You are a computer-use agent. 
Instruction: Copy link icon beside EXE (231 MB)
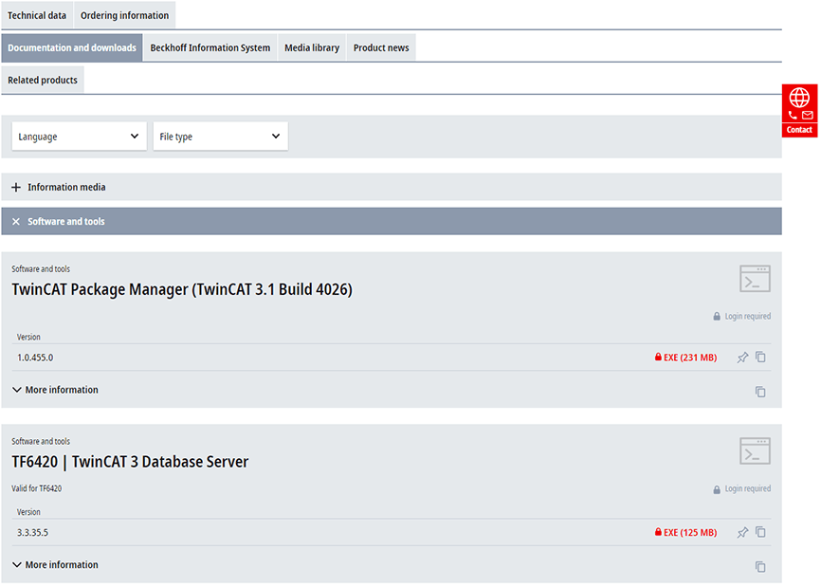pyautogui.click(x=760, y=358)
